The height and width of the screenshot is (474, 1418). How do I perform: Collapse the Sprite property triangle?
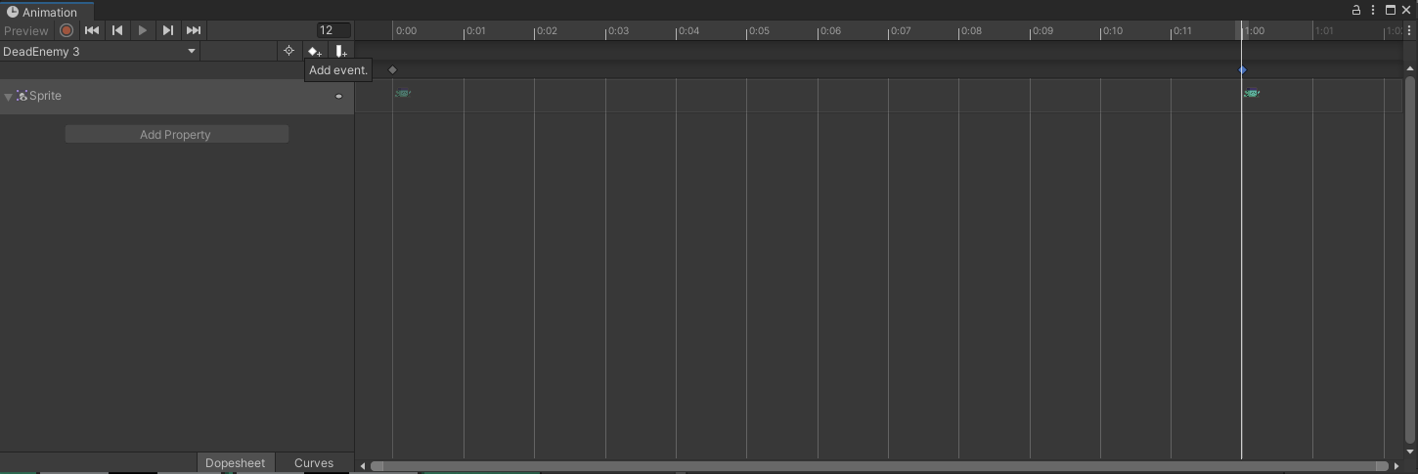pos(9,97)
